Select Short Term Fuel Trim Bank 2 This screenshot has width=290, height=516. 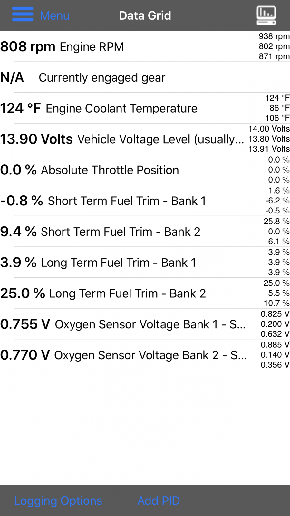(x=145, y=231)
